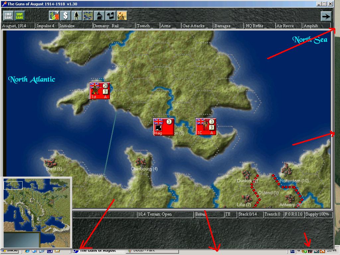Image resolution: width=340 pixels, height=255 pixels.
Task: Open the soldier silhouette units screen
Action: point(77,16)
